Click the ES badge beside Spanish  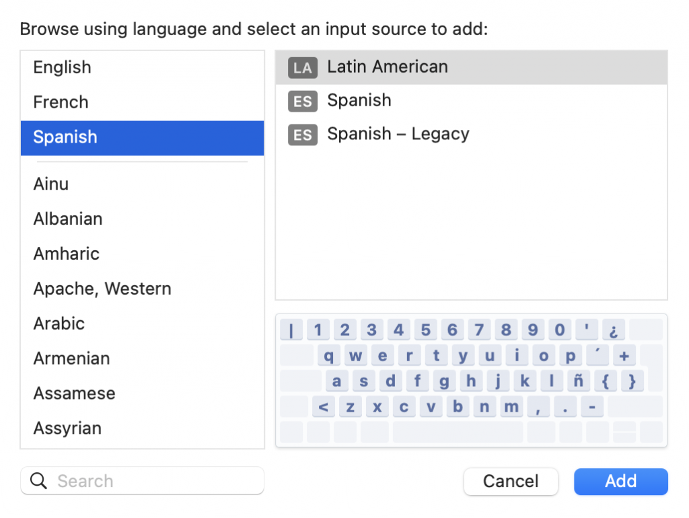pyautogui.click(x=302, y=101)
